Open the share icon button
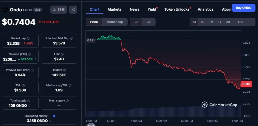 (x=73, y=10)
